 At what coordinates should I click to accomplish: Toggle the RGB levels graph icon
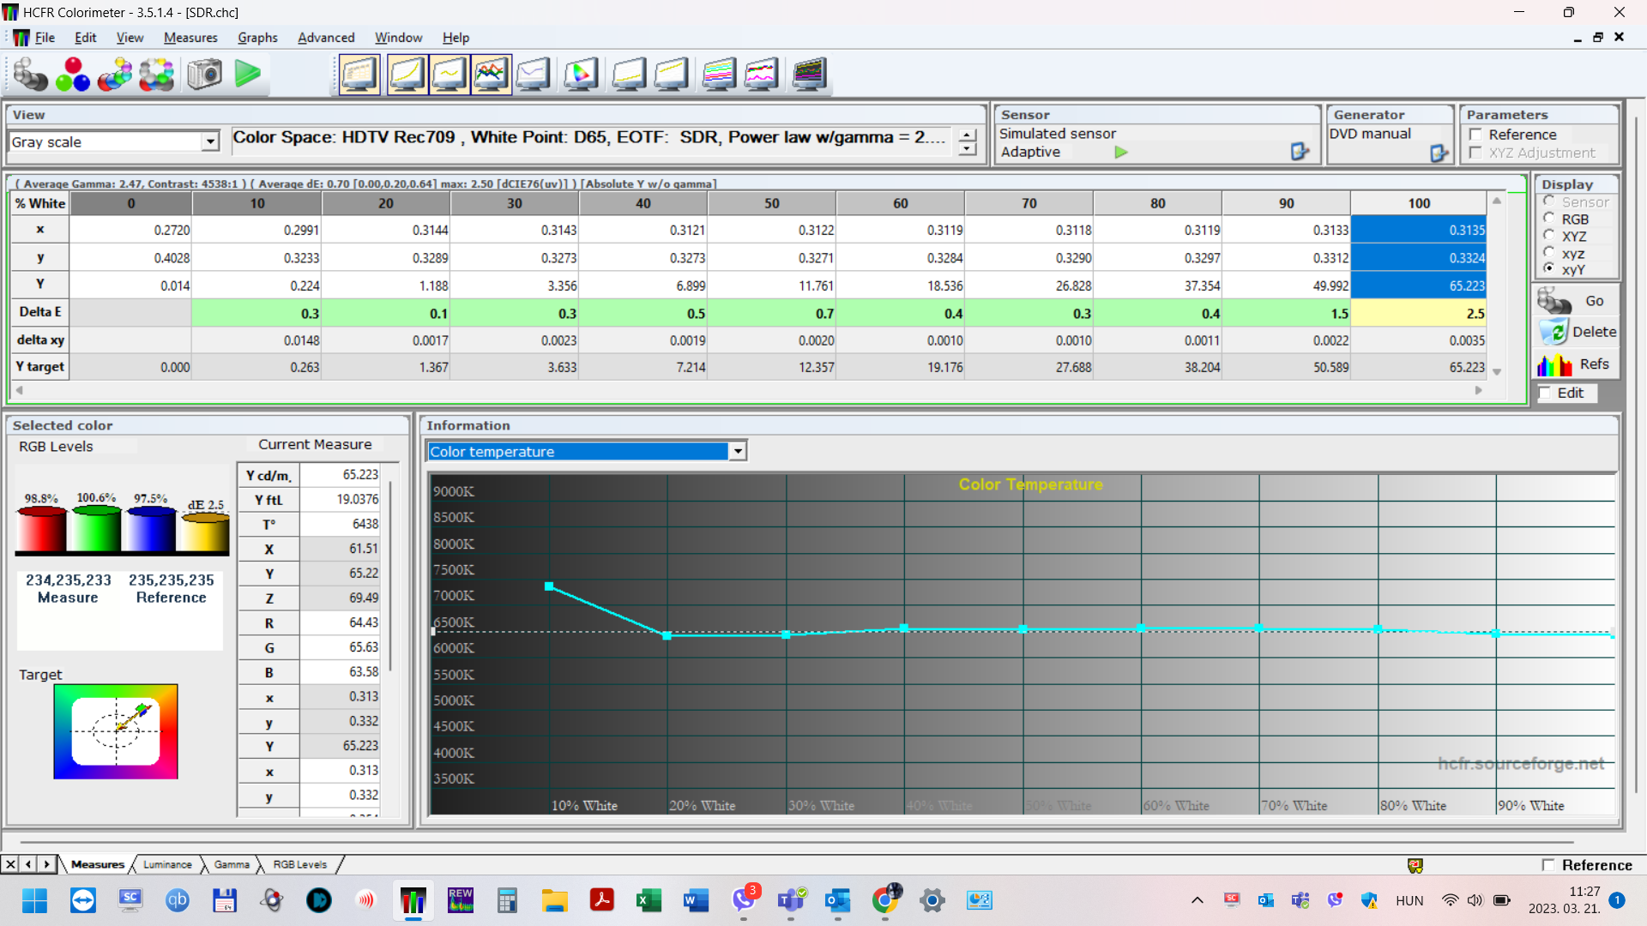coord(491,75)
